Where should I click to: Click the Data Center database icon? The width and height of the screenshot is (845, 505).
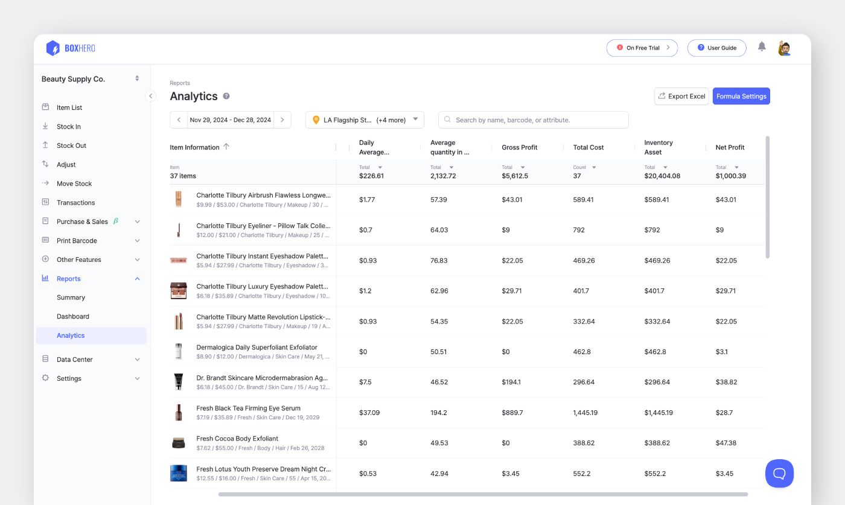coord(45,359)
